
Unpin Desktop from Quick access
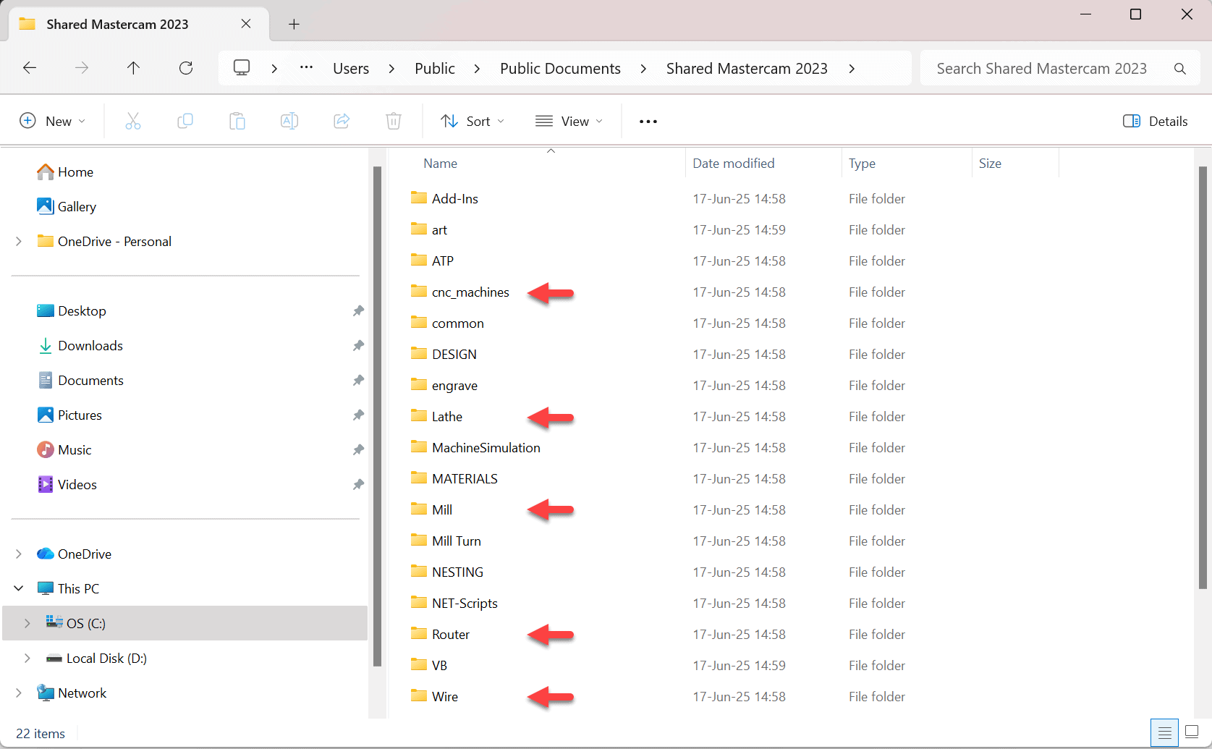tap(359, 310)
